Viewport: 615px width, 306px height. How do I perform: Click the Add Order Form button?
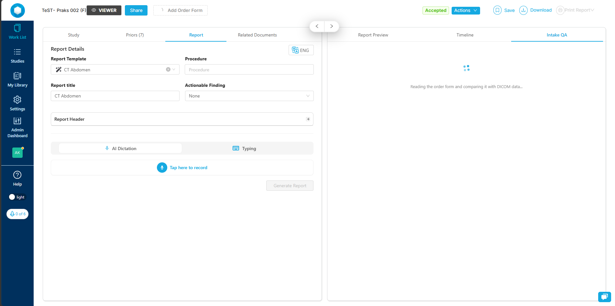point(181,10)
